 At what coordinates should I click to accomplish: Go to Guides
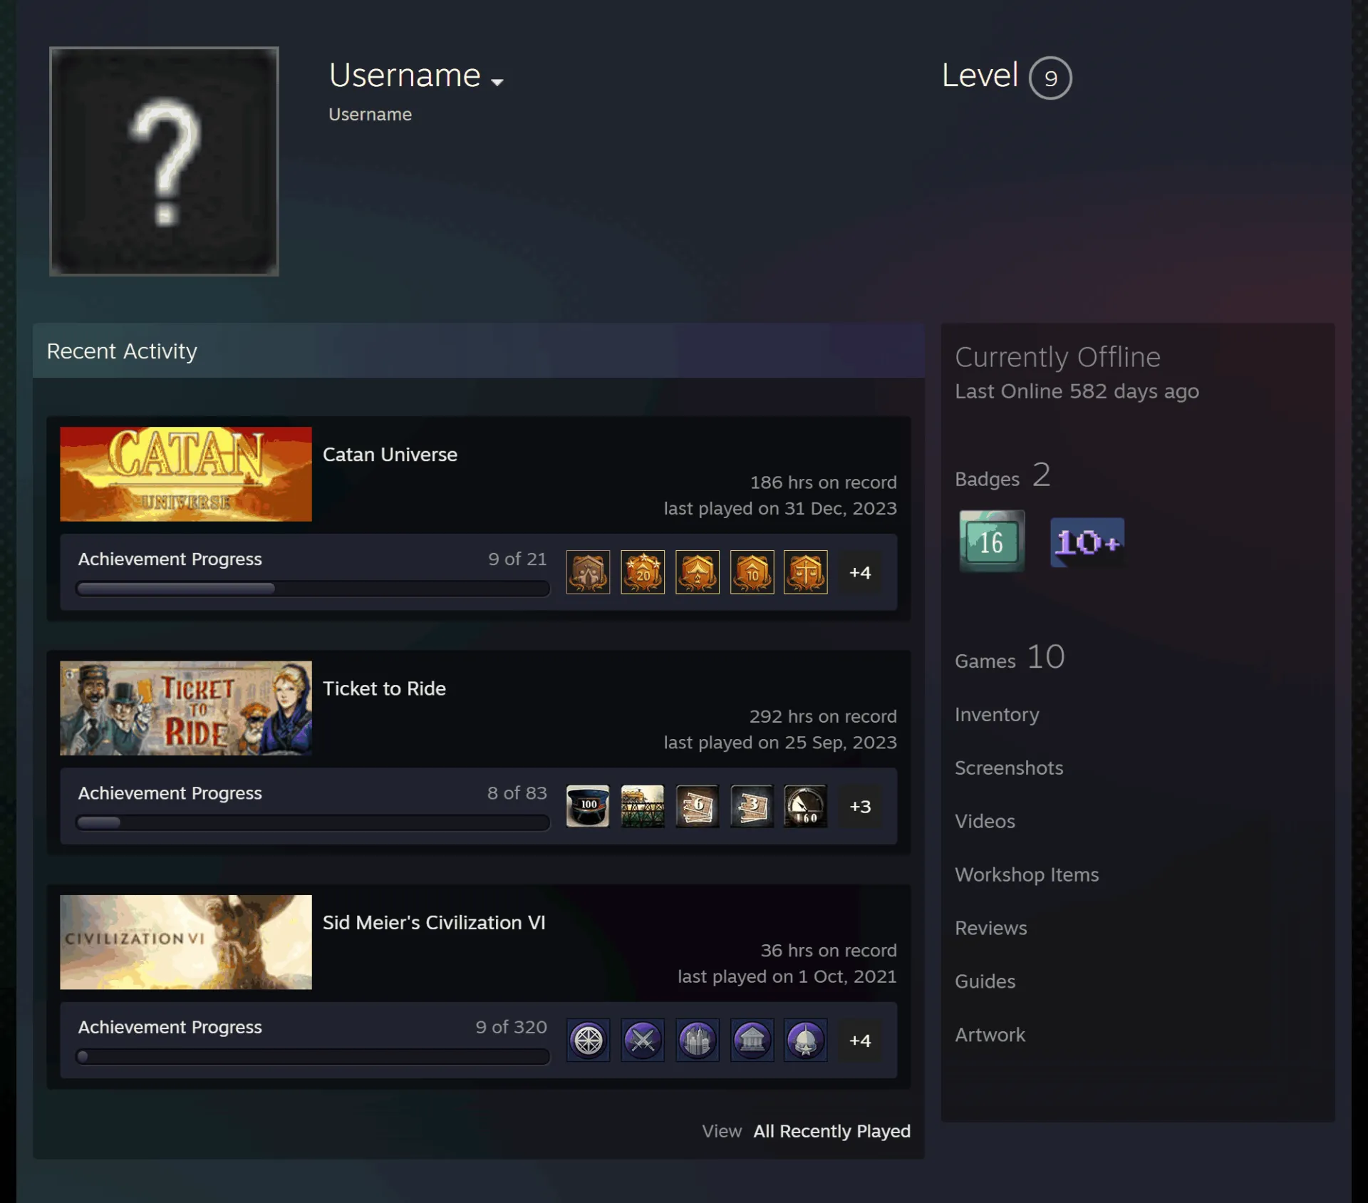pyautogui.click(x=985, y=981)
